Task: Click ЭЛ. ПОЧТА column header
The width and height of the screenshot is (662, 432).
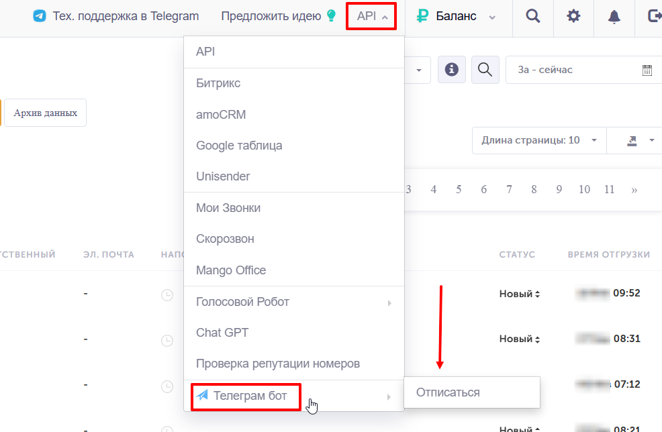Action: (109, 254)
